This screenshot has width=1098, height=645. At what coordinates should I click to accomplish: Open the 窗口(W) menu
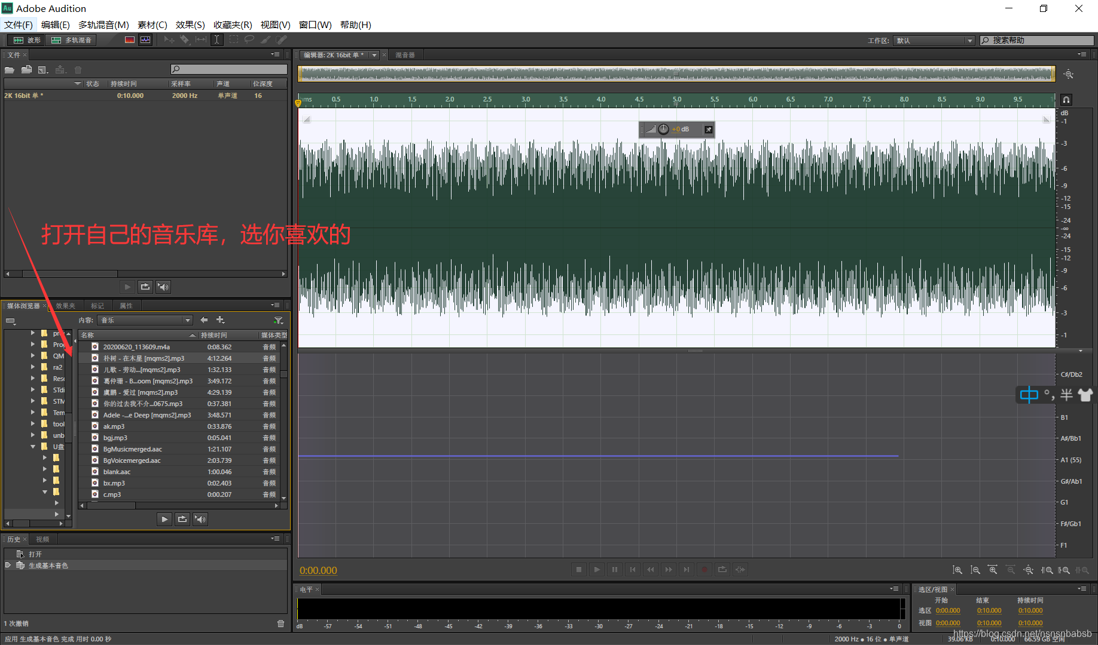coord(315,24)
